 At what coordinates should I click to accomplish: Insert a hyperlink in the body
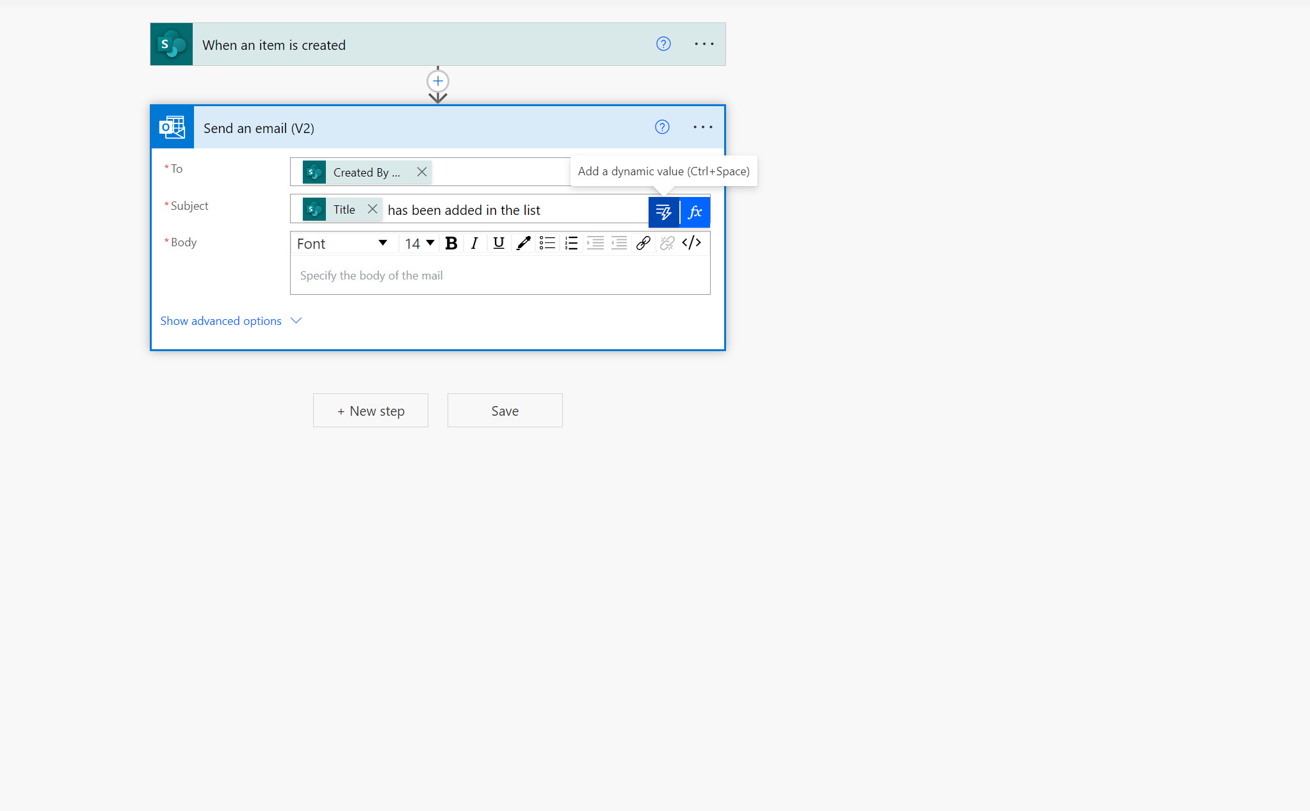[x=643, y=244]
